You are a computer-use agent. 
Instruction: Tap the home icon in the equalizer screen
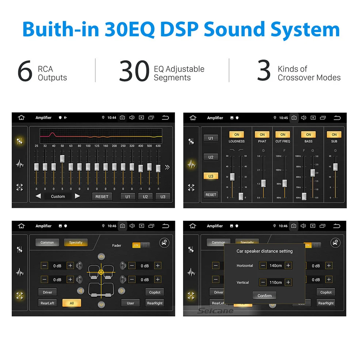[x=21, y=117]
